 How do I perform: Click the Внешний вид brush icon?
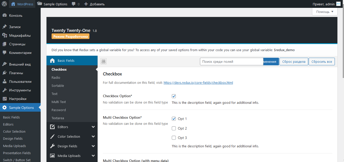coord(4,64)
